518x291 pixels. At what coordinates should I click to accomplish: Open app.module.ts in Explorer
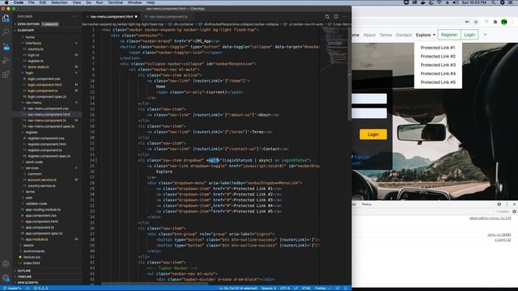(x=36, y=239)
